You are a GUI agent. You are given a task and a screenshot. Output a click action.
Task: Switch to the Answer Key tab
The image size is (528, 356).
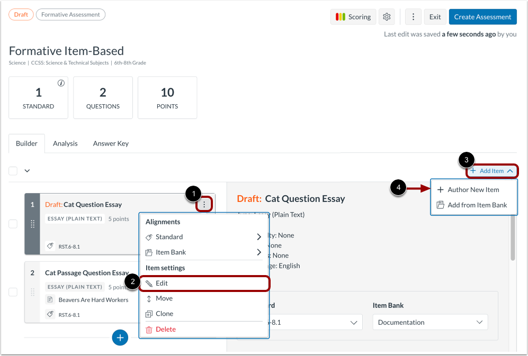(x=111, y=143)
